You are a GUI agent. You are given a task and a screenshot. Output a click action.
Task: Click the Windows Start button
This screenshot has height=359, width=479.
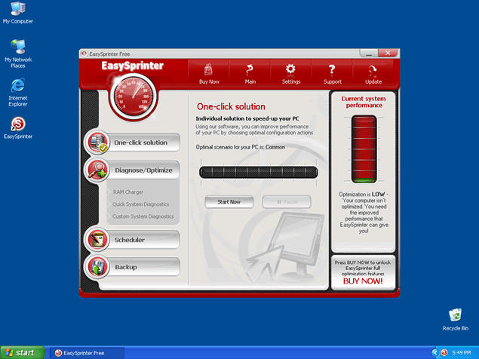tap(20, 352)
